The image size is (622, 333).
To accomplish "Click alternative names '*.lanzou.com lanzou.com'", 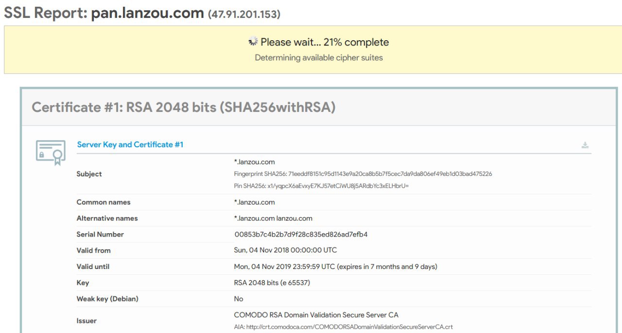I will pos(273,218).
